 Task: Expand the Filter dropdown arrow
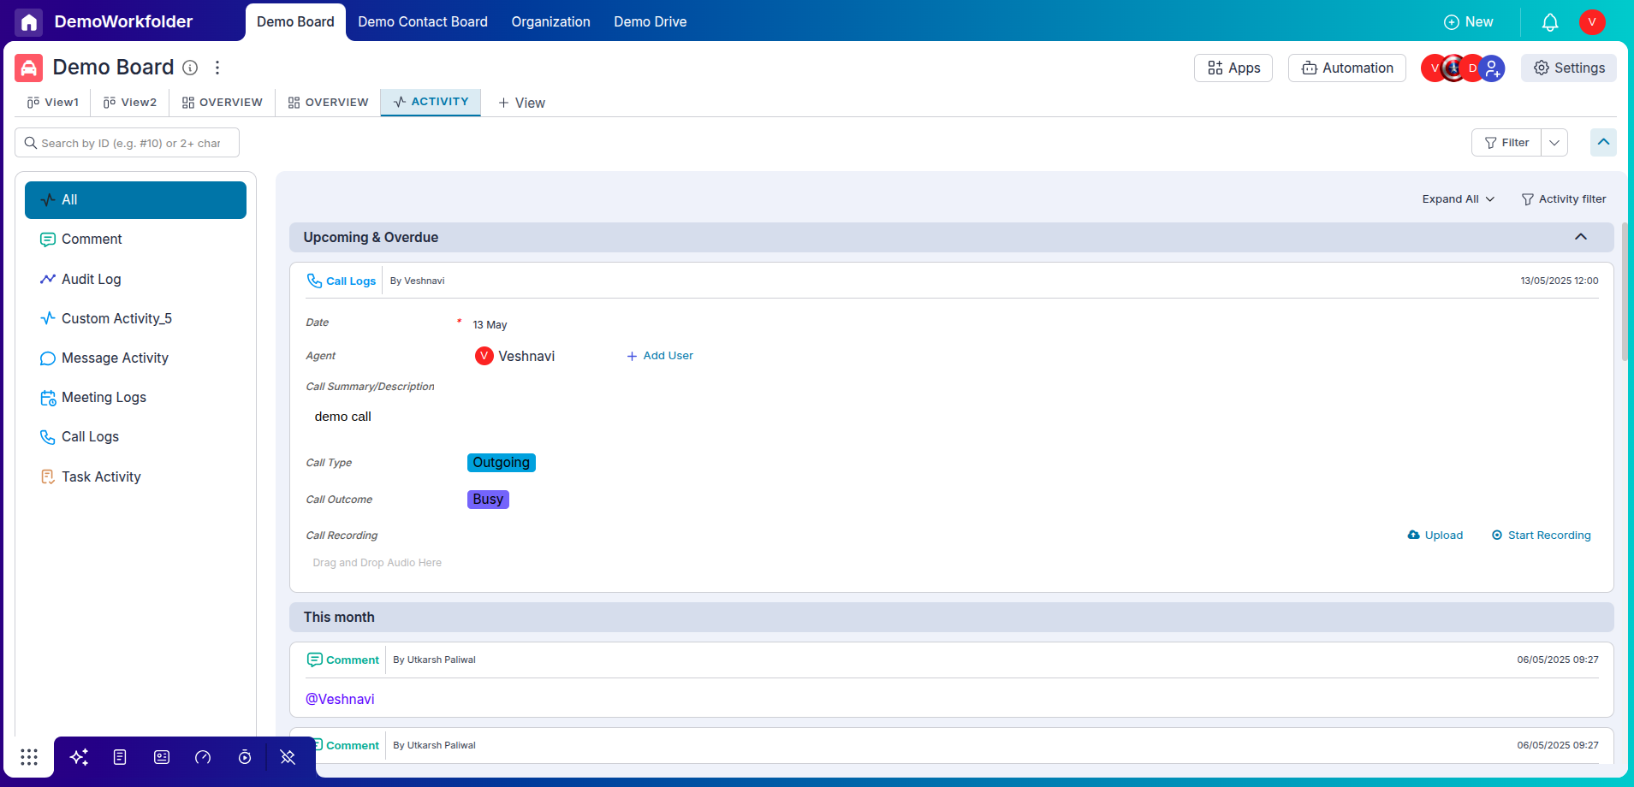[x=1554, y=143]
